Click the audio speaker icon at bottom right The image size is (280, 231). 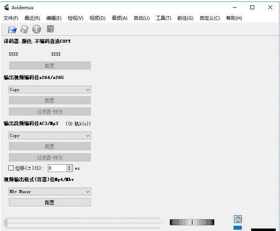click(238, 219)
